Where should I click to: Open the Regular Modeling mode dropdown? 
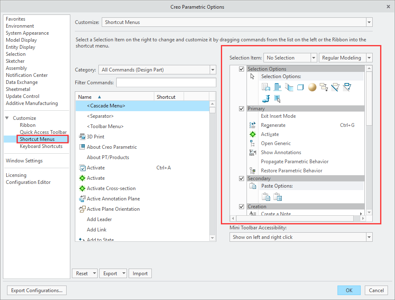[369, 58]
